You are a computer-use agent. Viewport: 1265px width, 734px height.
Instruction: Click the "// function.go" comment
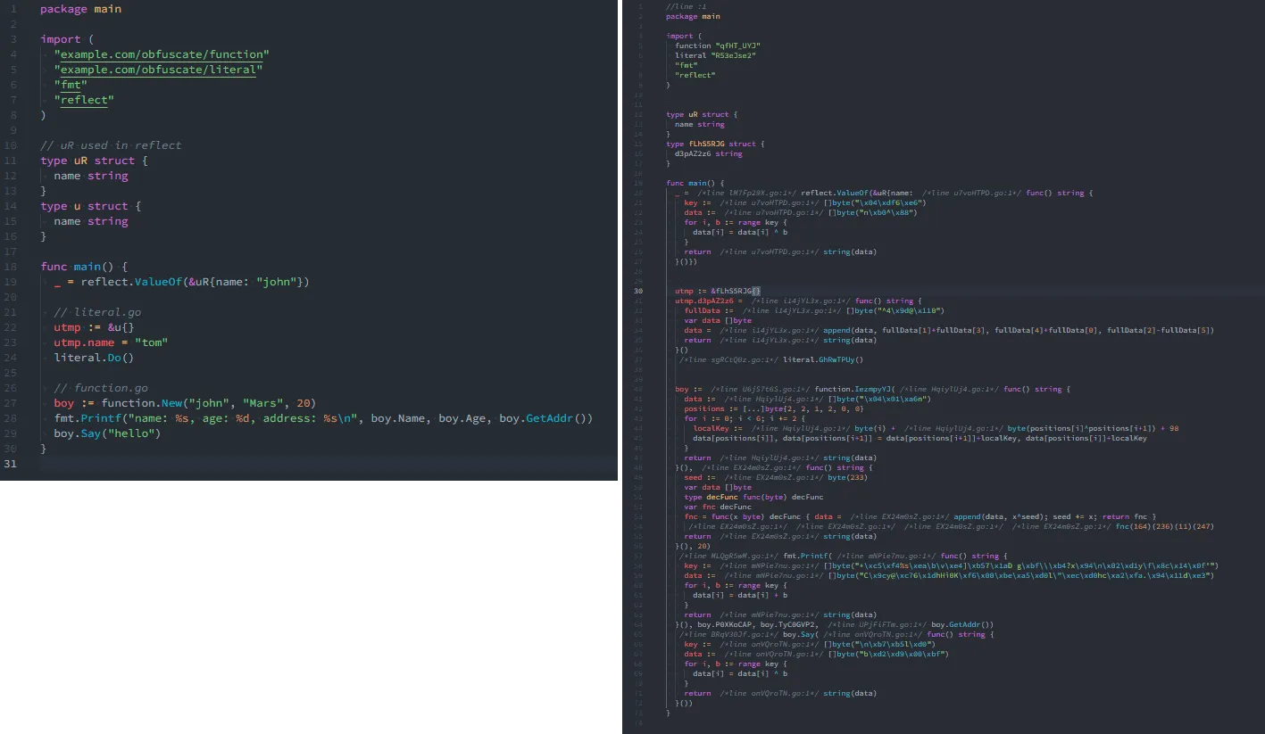click(101, 388)
